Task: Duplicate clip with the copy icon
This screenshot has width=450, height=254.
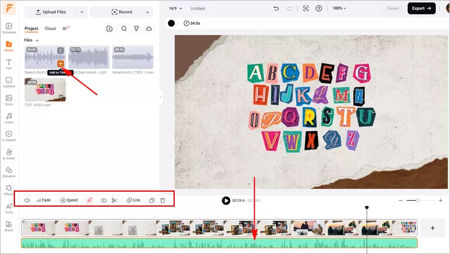Action: pos(152,200)
